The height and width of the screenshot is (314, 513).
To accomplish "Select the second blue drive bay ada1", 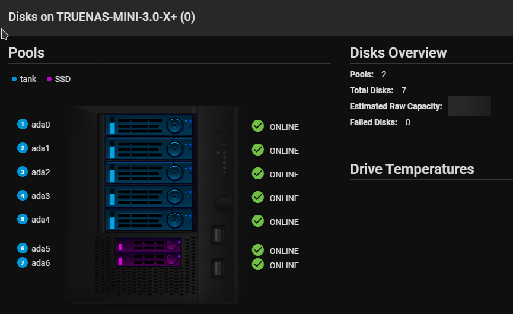I will (149, 148).
